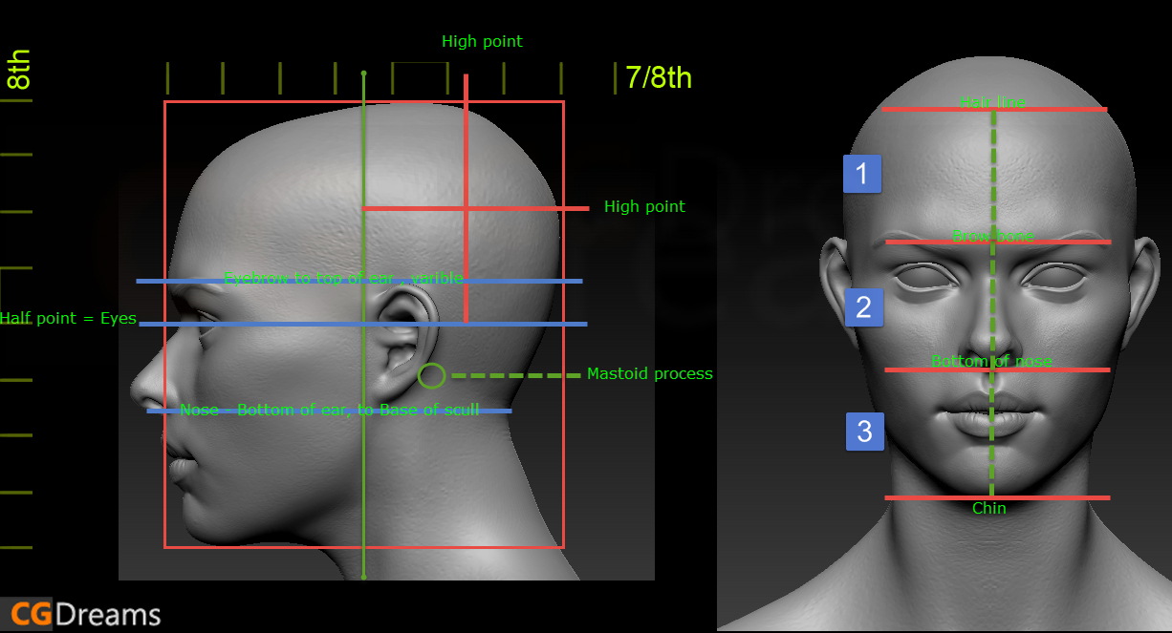Select the blue numbered badge 3
This screenshot has height=633, width=1172.
coord(864,432)
